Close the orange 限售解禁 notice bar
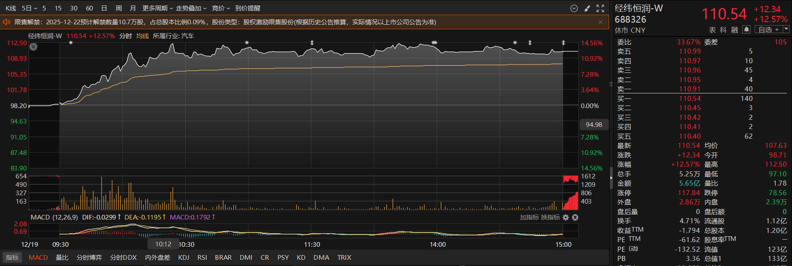This screenshot has width=792, height=266. 600,22
